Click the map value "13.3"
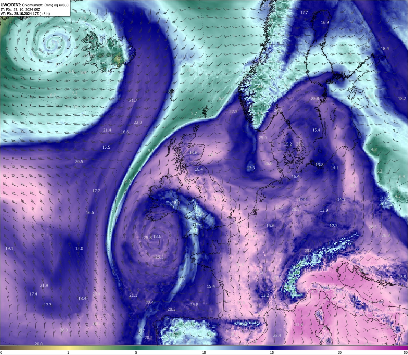Screen dimensions: 408x355 coord(251,168)
